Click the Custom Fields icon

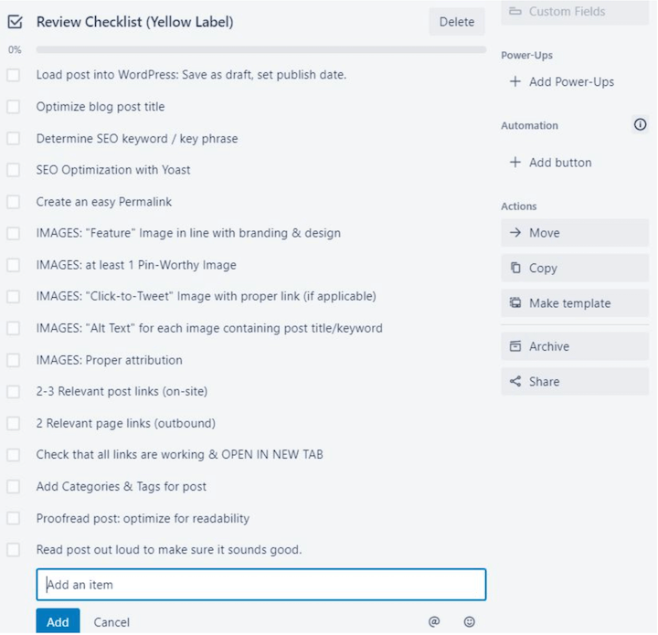coord(515,11)
